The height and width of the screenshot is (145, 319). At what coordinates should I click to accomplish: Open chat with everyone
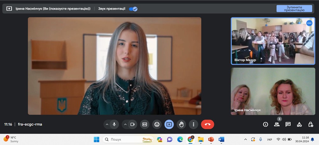288,124
